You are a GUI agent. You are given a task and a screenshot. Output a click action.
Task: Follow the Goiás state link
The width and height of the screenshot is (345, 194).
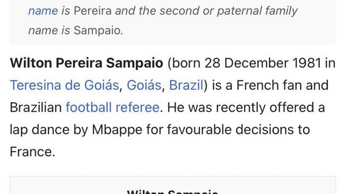click(x=144, y=85)
